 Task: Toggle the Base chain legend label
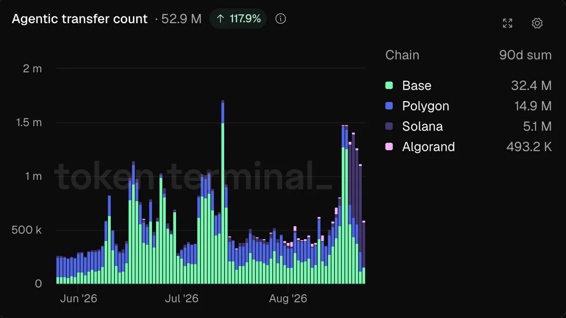[416, 85]
